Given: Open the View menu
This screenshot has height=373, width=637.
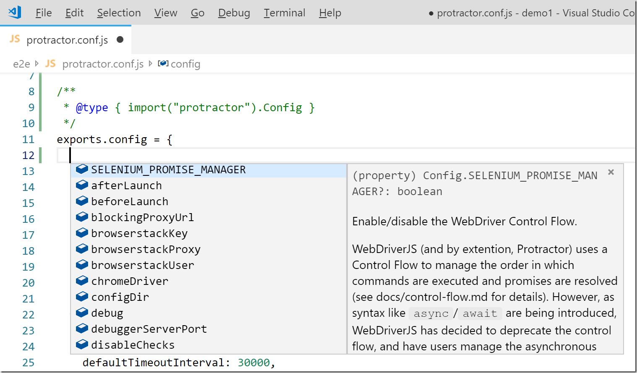Looking at the screenshot, I should click(166, 13).
